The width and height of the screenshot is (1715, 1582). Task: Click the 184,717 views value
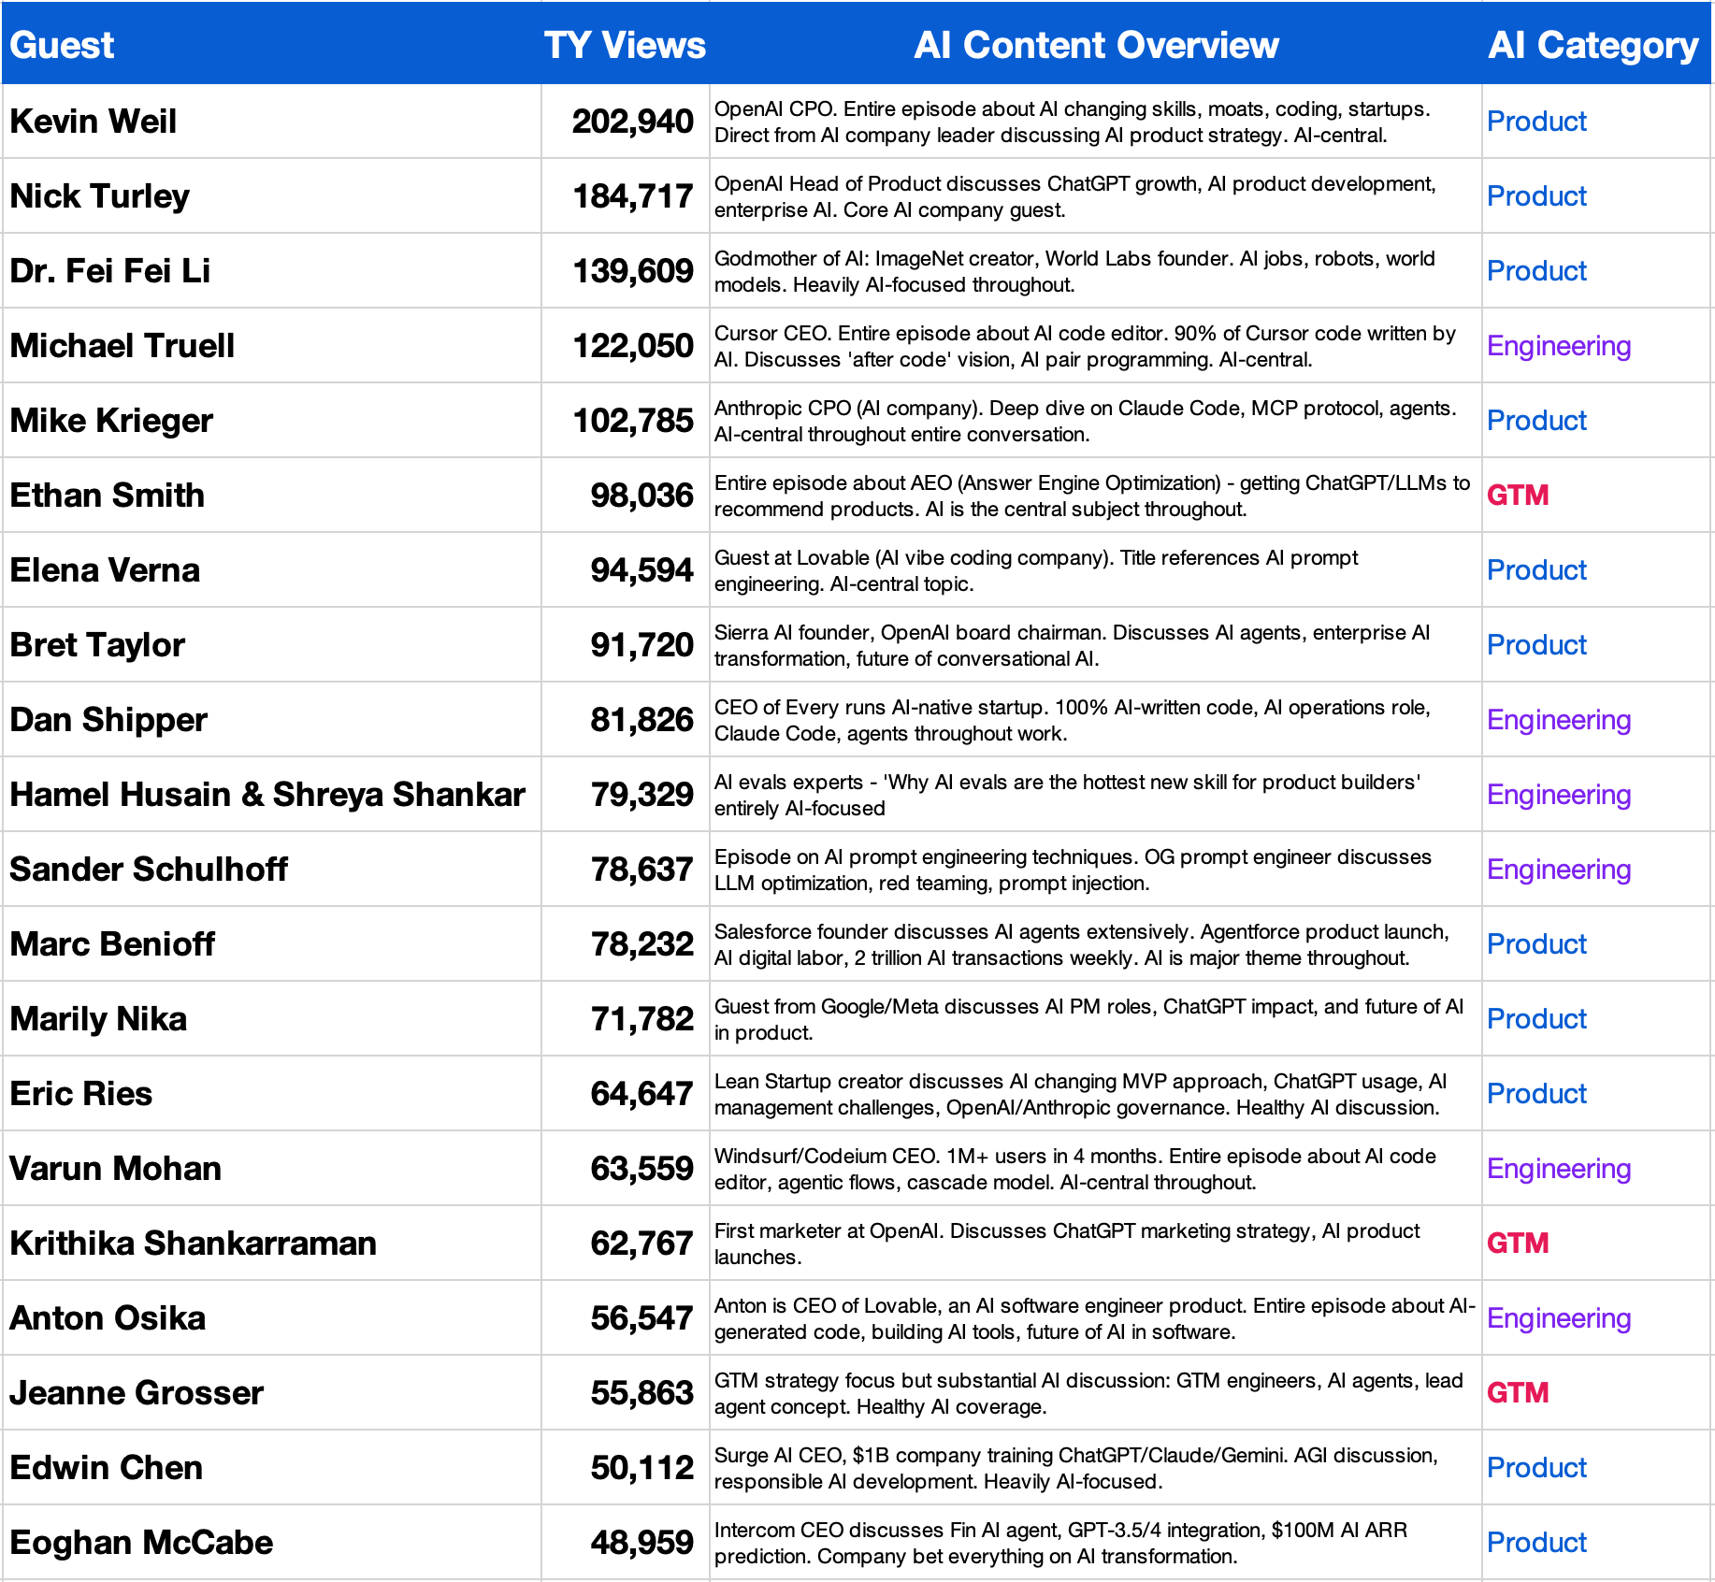click(633, 196)
